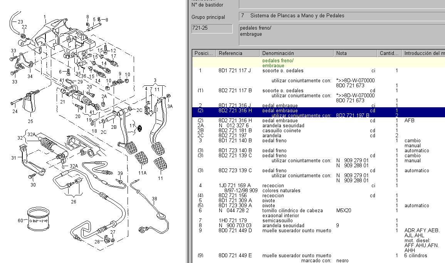Click the 721-25 subgroup field
The width and height of the screenshot is (445, 263).
pyautogui.click(x=212, y=28)
